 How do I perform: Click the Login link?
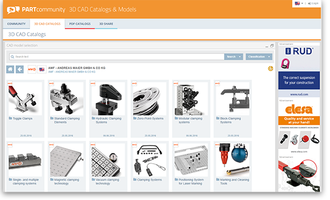click(x=313, y=3)
